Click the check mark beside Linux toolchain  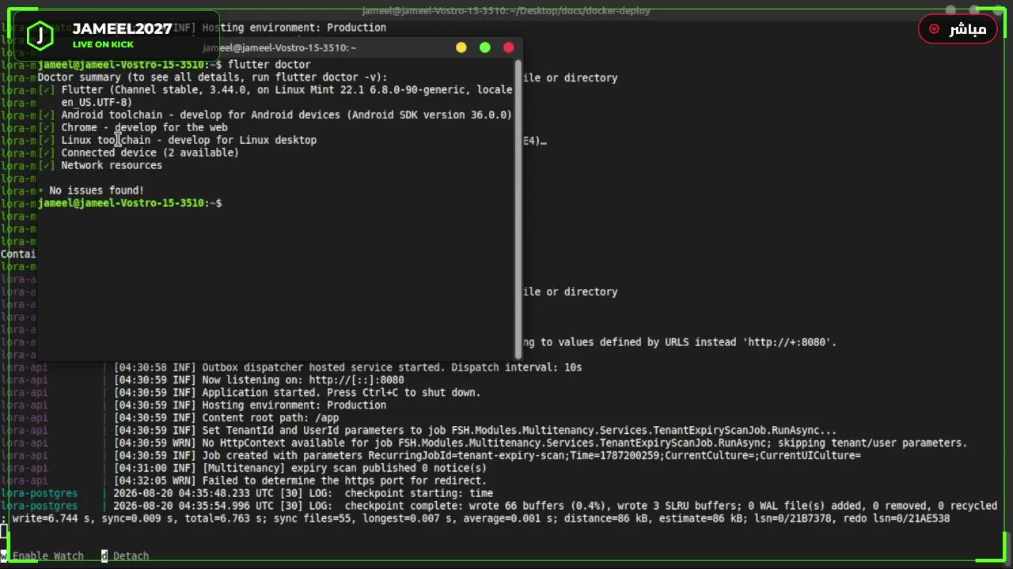pyautogui.click(x=47, y=140)
